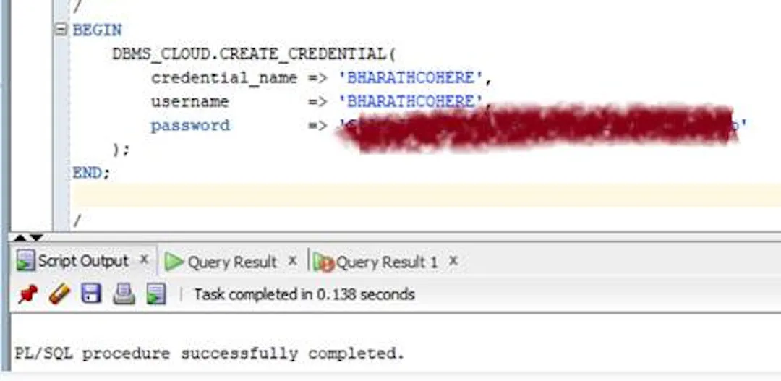
Task: Click the password parameter keyword
Action: [x=191, y=126]
